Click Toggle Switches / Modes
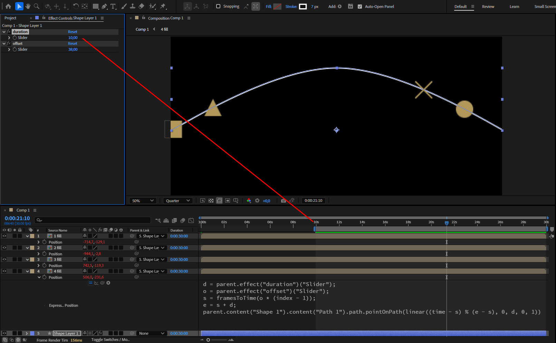Viewport: 556px width, 343px height. pos(110,340)
